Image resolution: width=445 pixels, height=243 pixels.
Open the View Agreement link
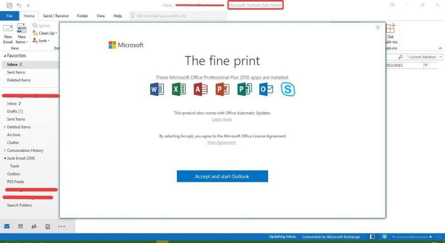(221, 142)
